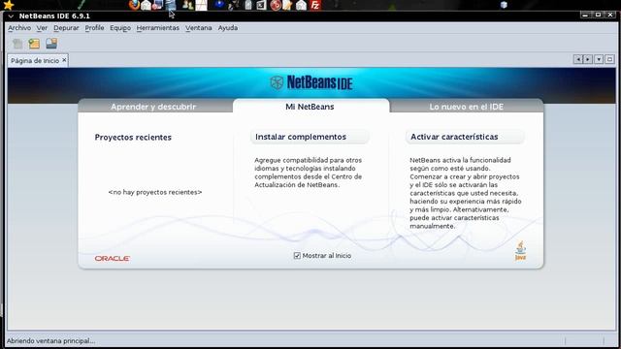Click the Open Project toolbar icon

tap(51, 43)
